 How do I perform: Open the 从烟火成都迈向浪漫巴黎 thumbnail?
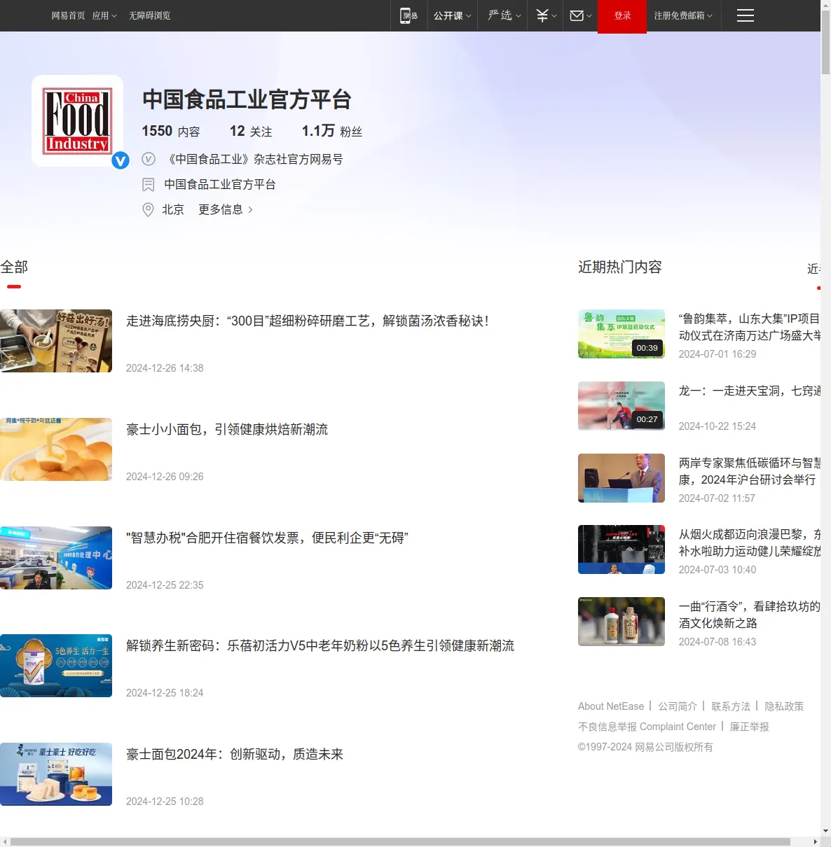621,549
